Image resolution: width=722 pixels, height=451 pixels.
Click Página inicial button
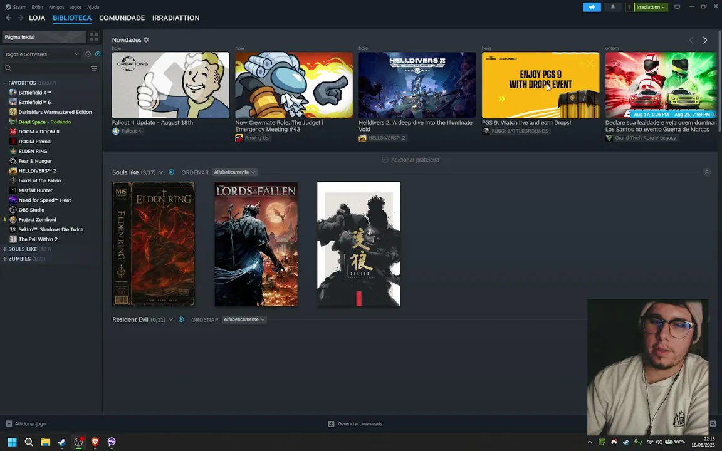click(44, 37)
